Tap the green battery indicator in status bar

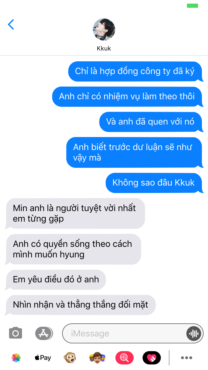click(192, 6)
